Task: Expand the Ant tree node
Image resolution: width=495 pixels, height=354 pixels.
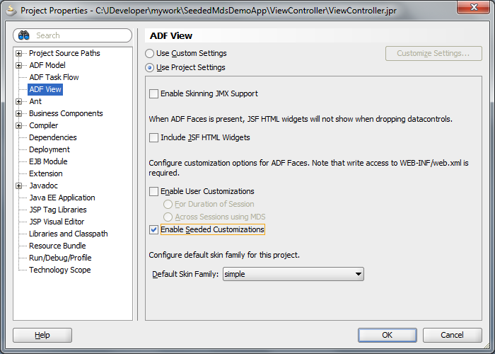Action: 18,101
